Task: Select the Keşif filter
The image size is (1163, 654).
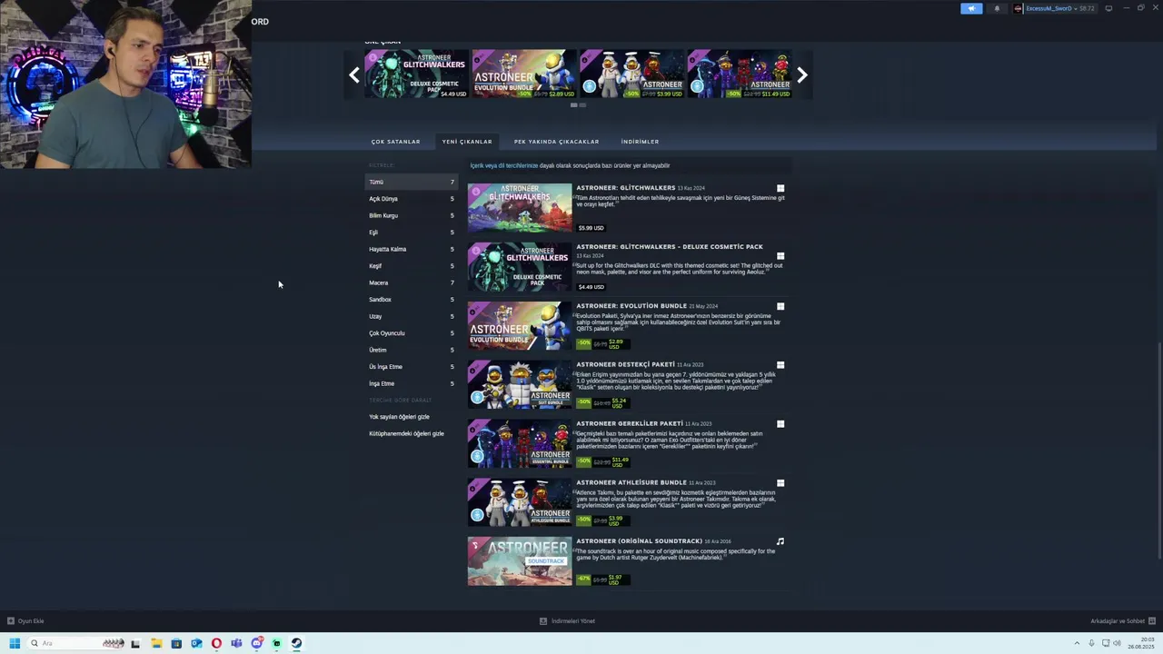Action: click(x=412, y=266)
